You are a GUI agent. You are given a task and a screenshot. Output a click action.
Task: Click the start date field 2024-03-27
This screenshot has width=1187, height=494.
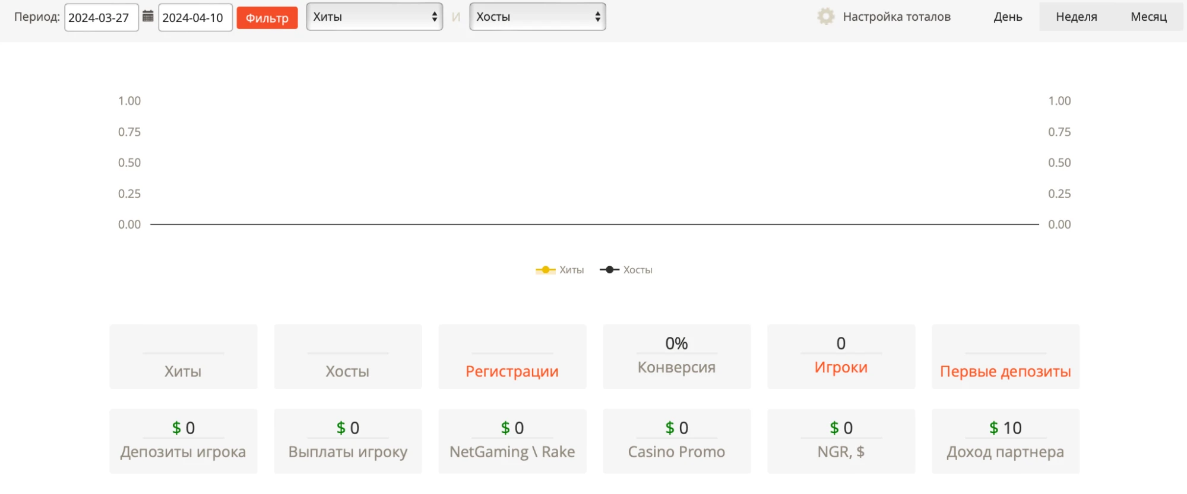click(x=102, y=18)
